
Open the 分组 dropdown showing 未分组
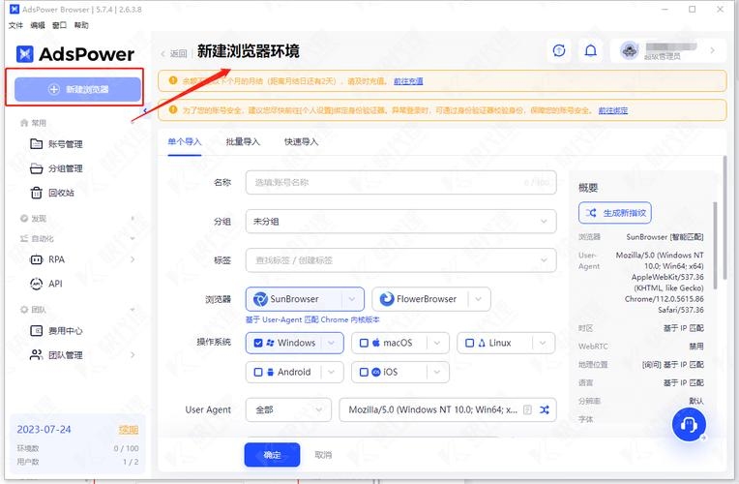401,222
